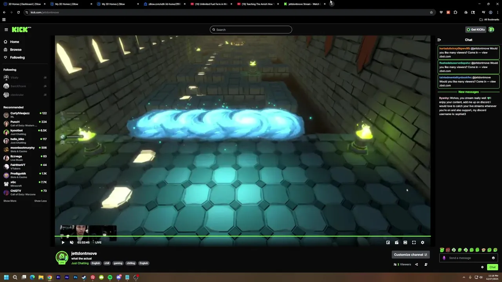Click the New messages divider in chat
The image size is (502, 282).
469,92
